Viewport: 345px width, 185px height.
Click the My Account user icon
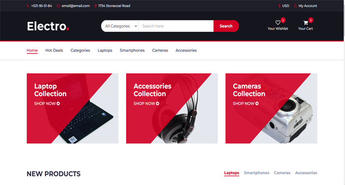295,6
